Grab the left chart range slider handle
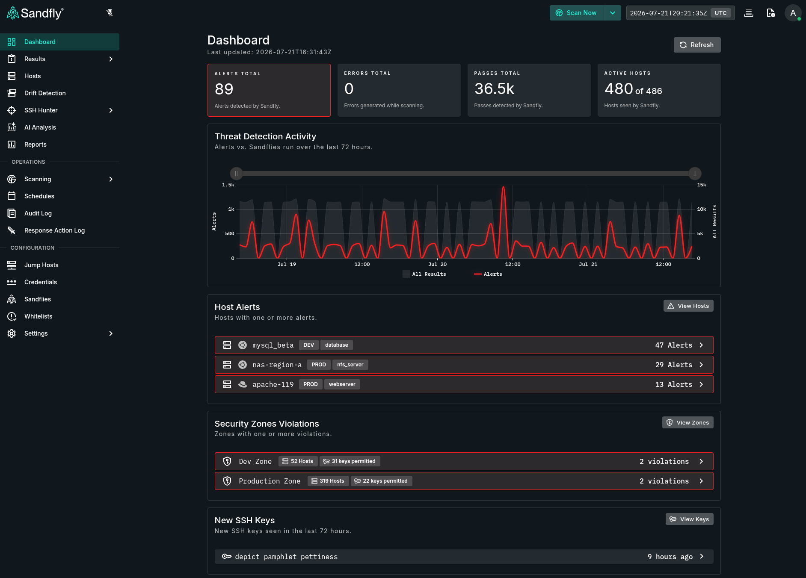 click(236, 174)
